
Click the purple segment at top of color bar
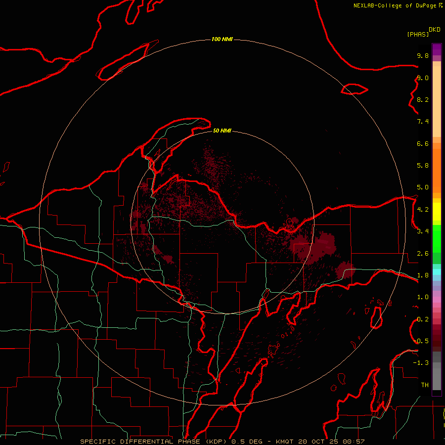pos(437,49)
